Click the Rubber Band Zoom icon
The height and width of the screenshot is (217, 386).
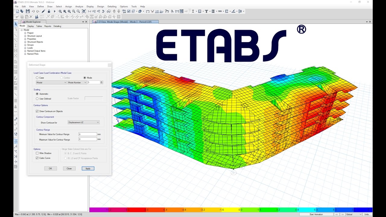coord(60,11)
